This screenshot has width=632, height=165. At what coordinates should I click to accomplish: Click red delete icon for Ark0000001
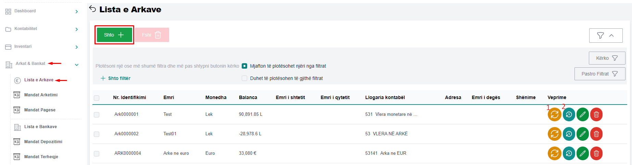[596, 115]
